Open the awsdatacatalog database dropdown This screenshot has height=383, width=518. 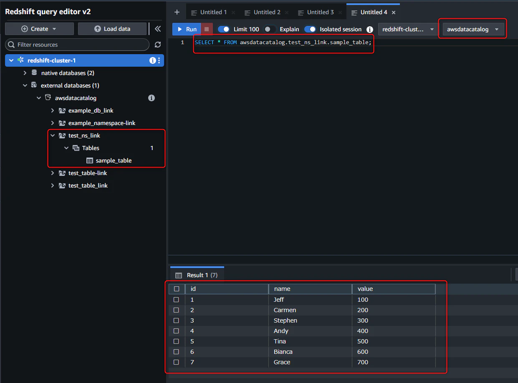tap(473, 29)
